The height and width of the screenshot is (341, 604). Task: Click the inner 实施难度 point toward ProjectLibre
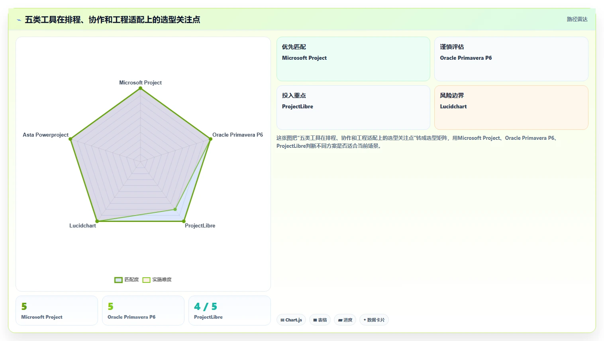[x=175, y=209]
